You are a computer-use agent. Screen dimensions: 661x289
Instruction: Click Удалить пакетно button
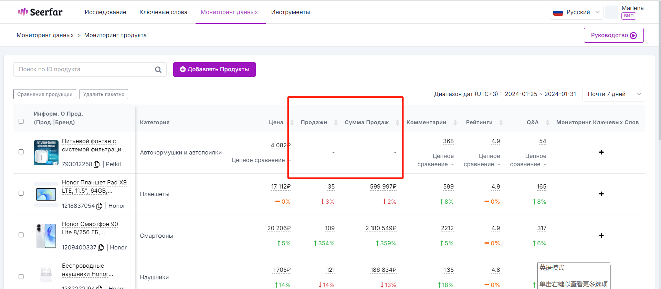pyautogui.click(x=104, y=94)
